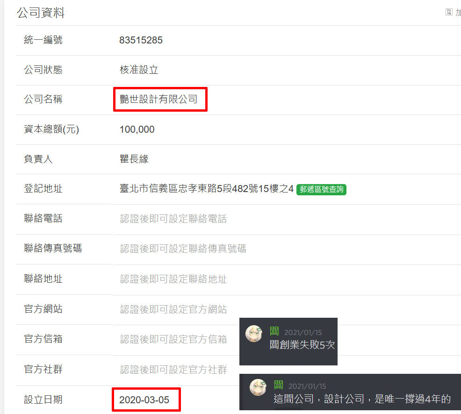Image resolution: width=461 pixels, height=414 pixels.
Task: Click the capital amount 100,000
Action: pos(137,129)
